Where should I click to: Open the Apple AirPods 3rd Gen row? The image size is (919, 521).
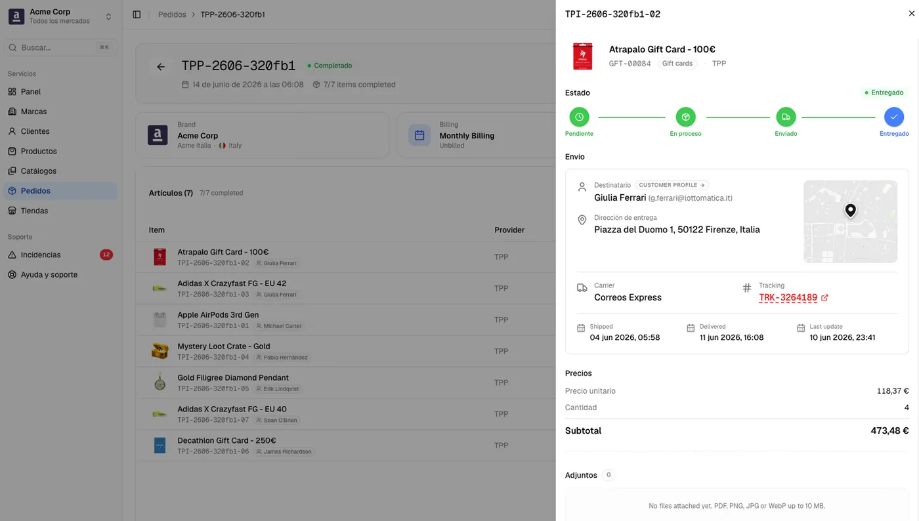[x=345, y=320]
